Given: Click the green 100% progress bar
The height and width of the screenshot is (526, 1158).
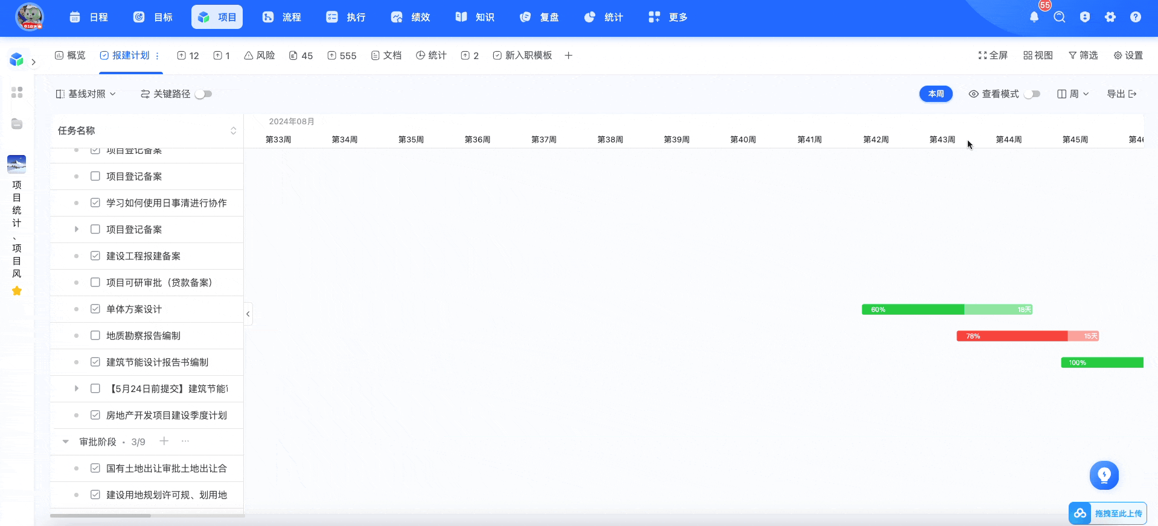Looking at the screenshot, I should click(x=1102, y=363).
